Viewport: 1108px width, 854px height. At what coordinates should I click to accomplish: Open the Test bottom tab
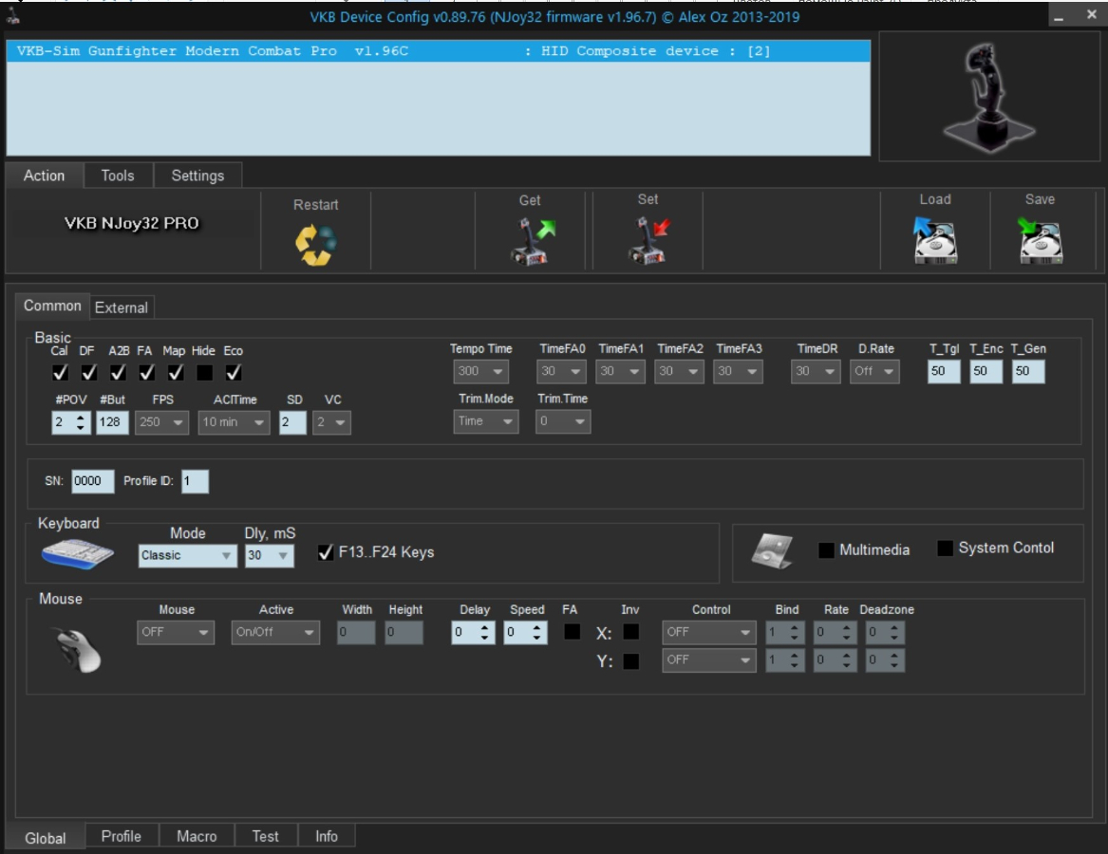(266, 836)
